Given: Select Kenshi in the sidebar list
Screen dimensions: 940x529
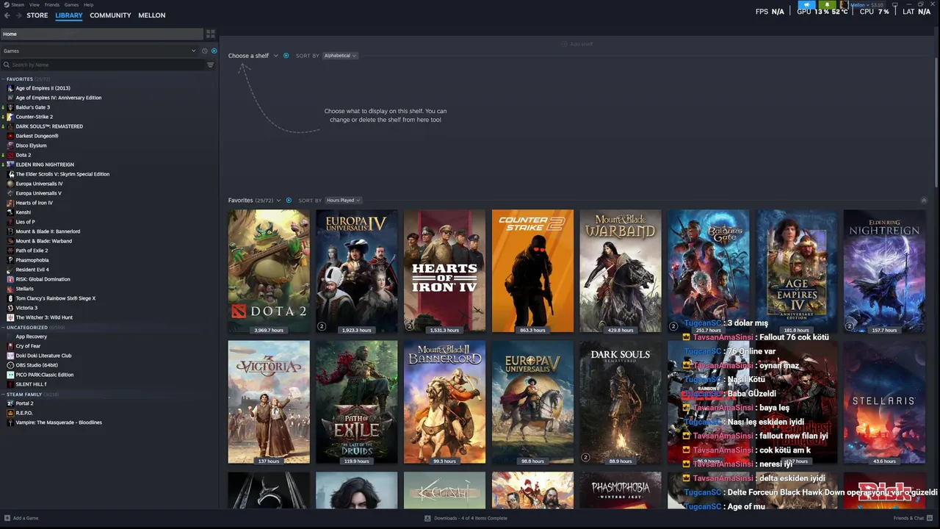Looking at the screenshot, I should click(23, 212).
